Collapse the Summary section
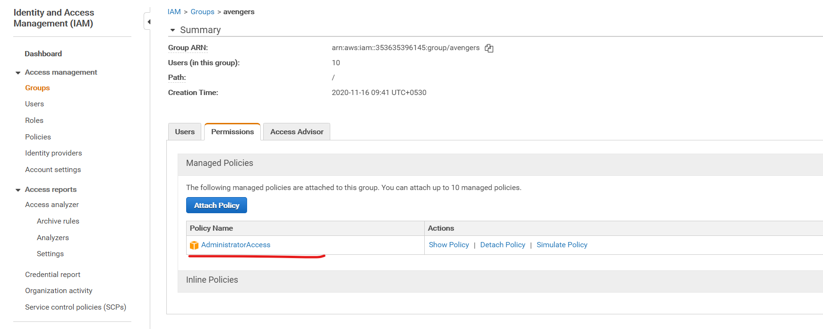 pos(173,30)
